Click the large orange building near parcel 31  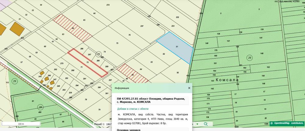(x=17, y=29)
